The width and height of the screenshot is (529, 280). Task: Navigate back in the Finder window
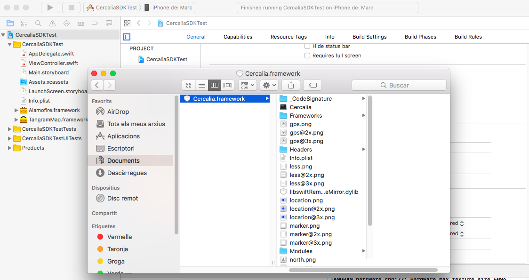97,85
